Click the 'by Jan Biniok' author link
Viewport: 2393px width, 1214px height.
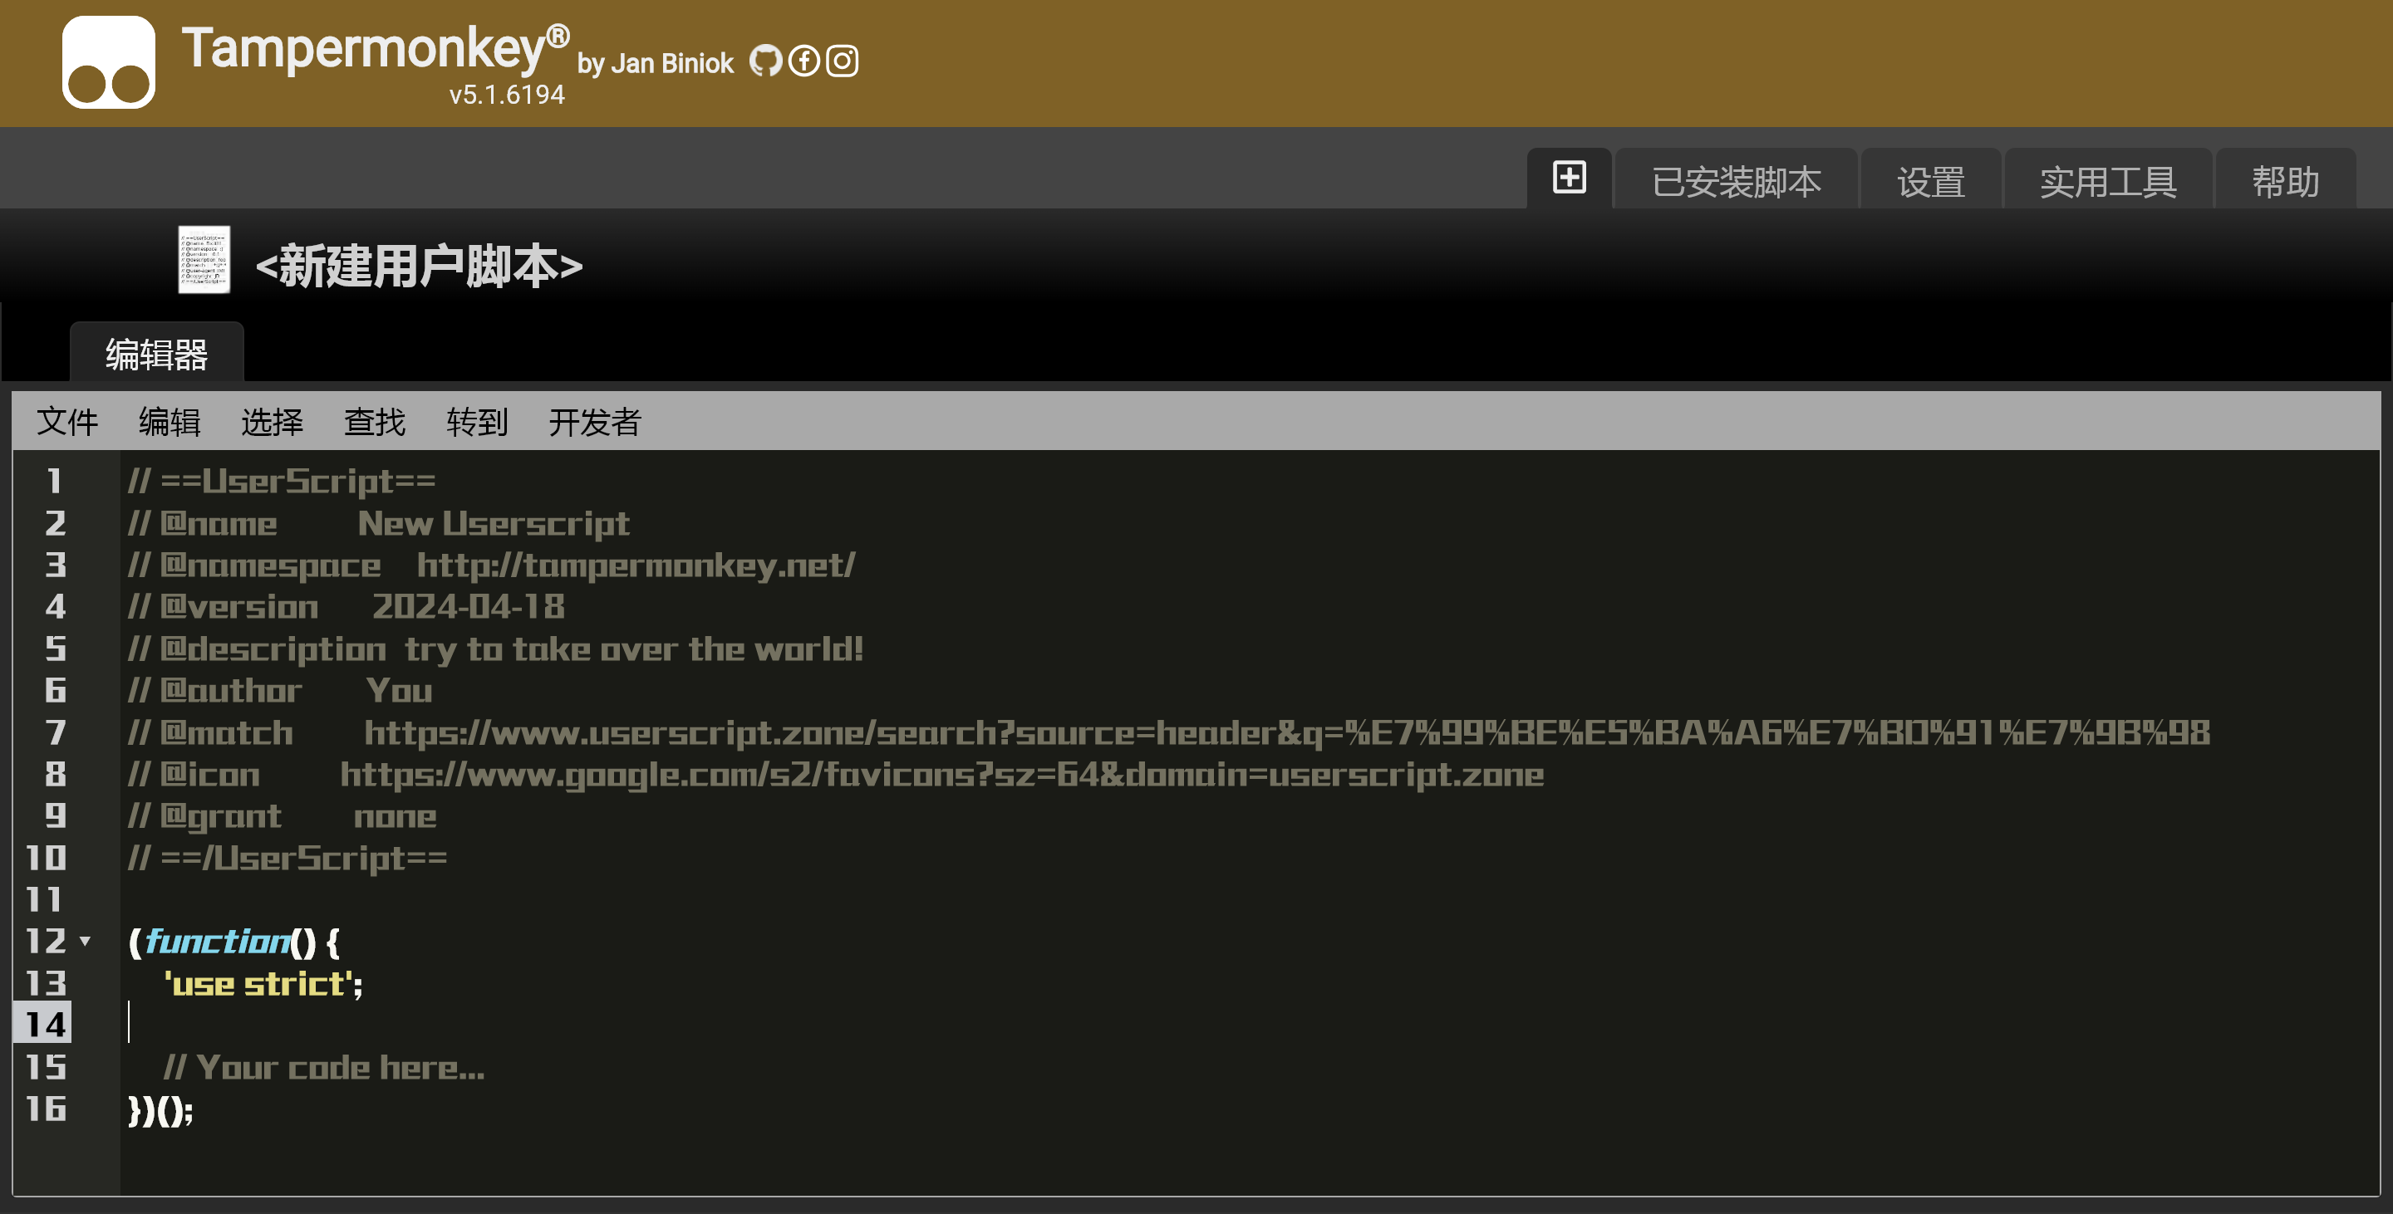[x=655, y=63]
